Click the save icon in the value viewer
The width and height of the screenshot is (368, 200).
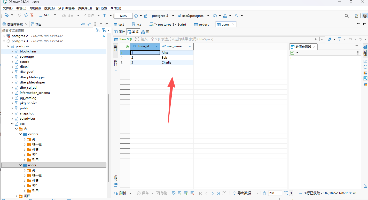(x=292, y=53)
